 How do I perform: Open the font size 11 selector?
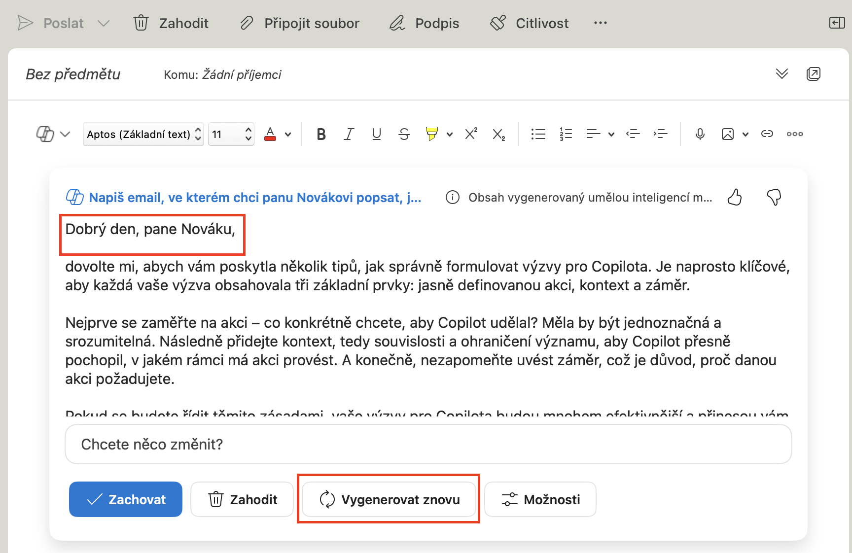[x=231, y=134]
